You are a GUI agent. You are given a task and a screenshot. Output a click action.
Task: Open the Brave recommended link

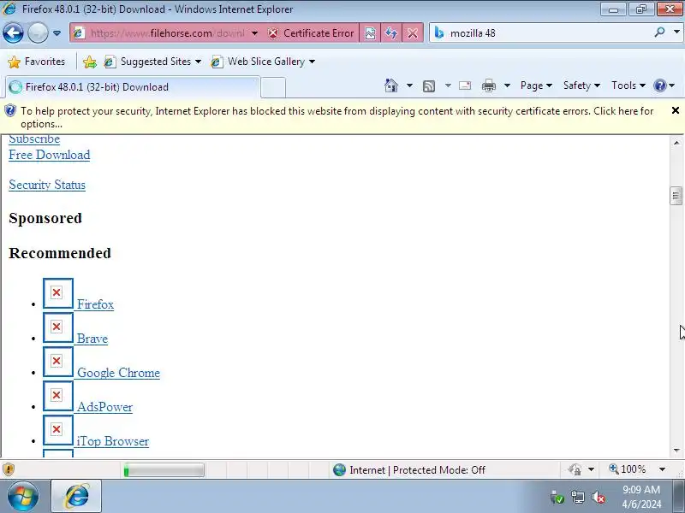[x=92, y=339]
